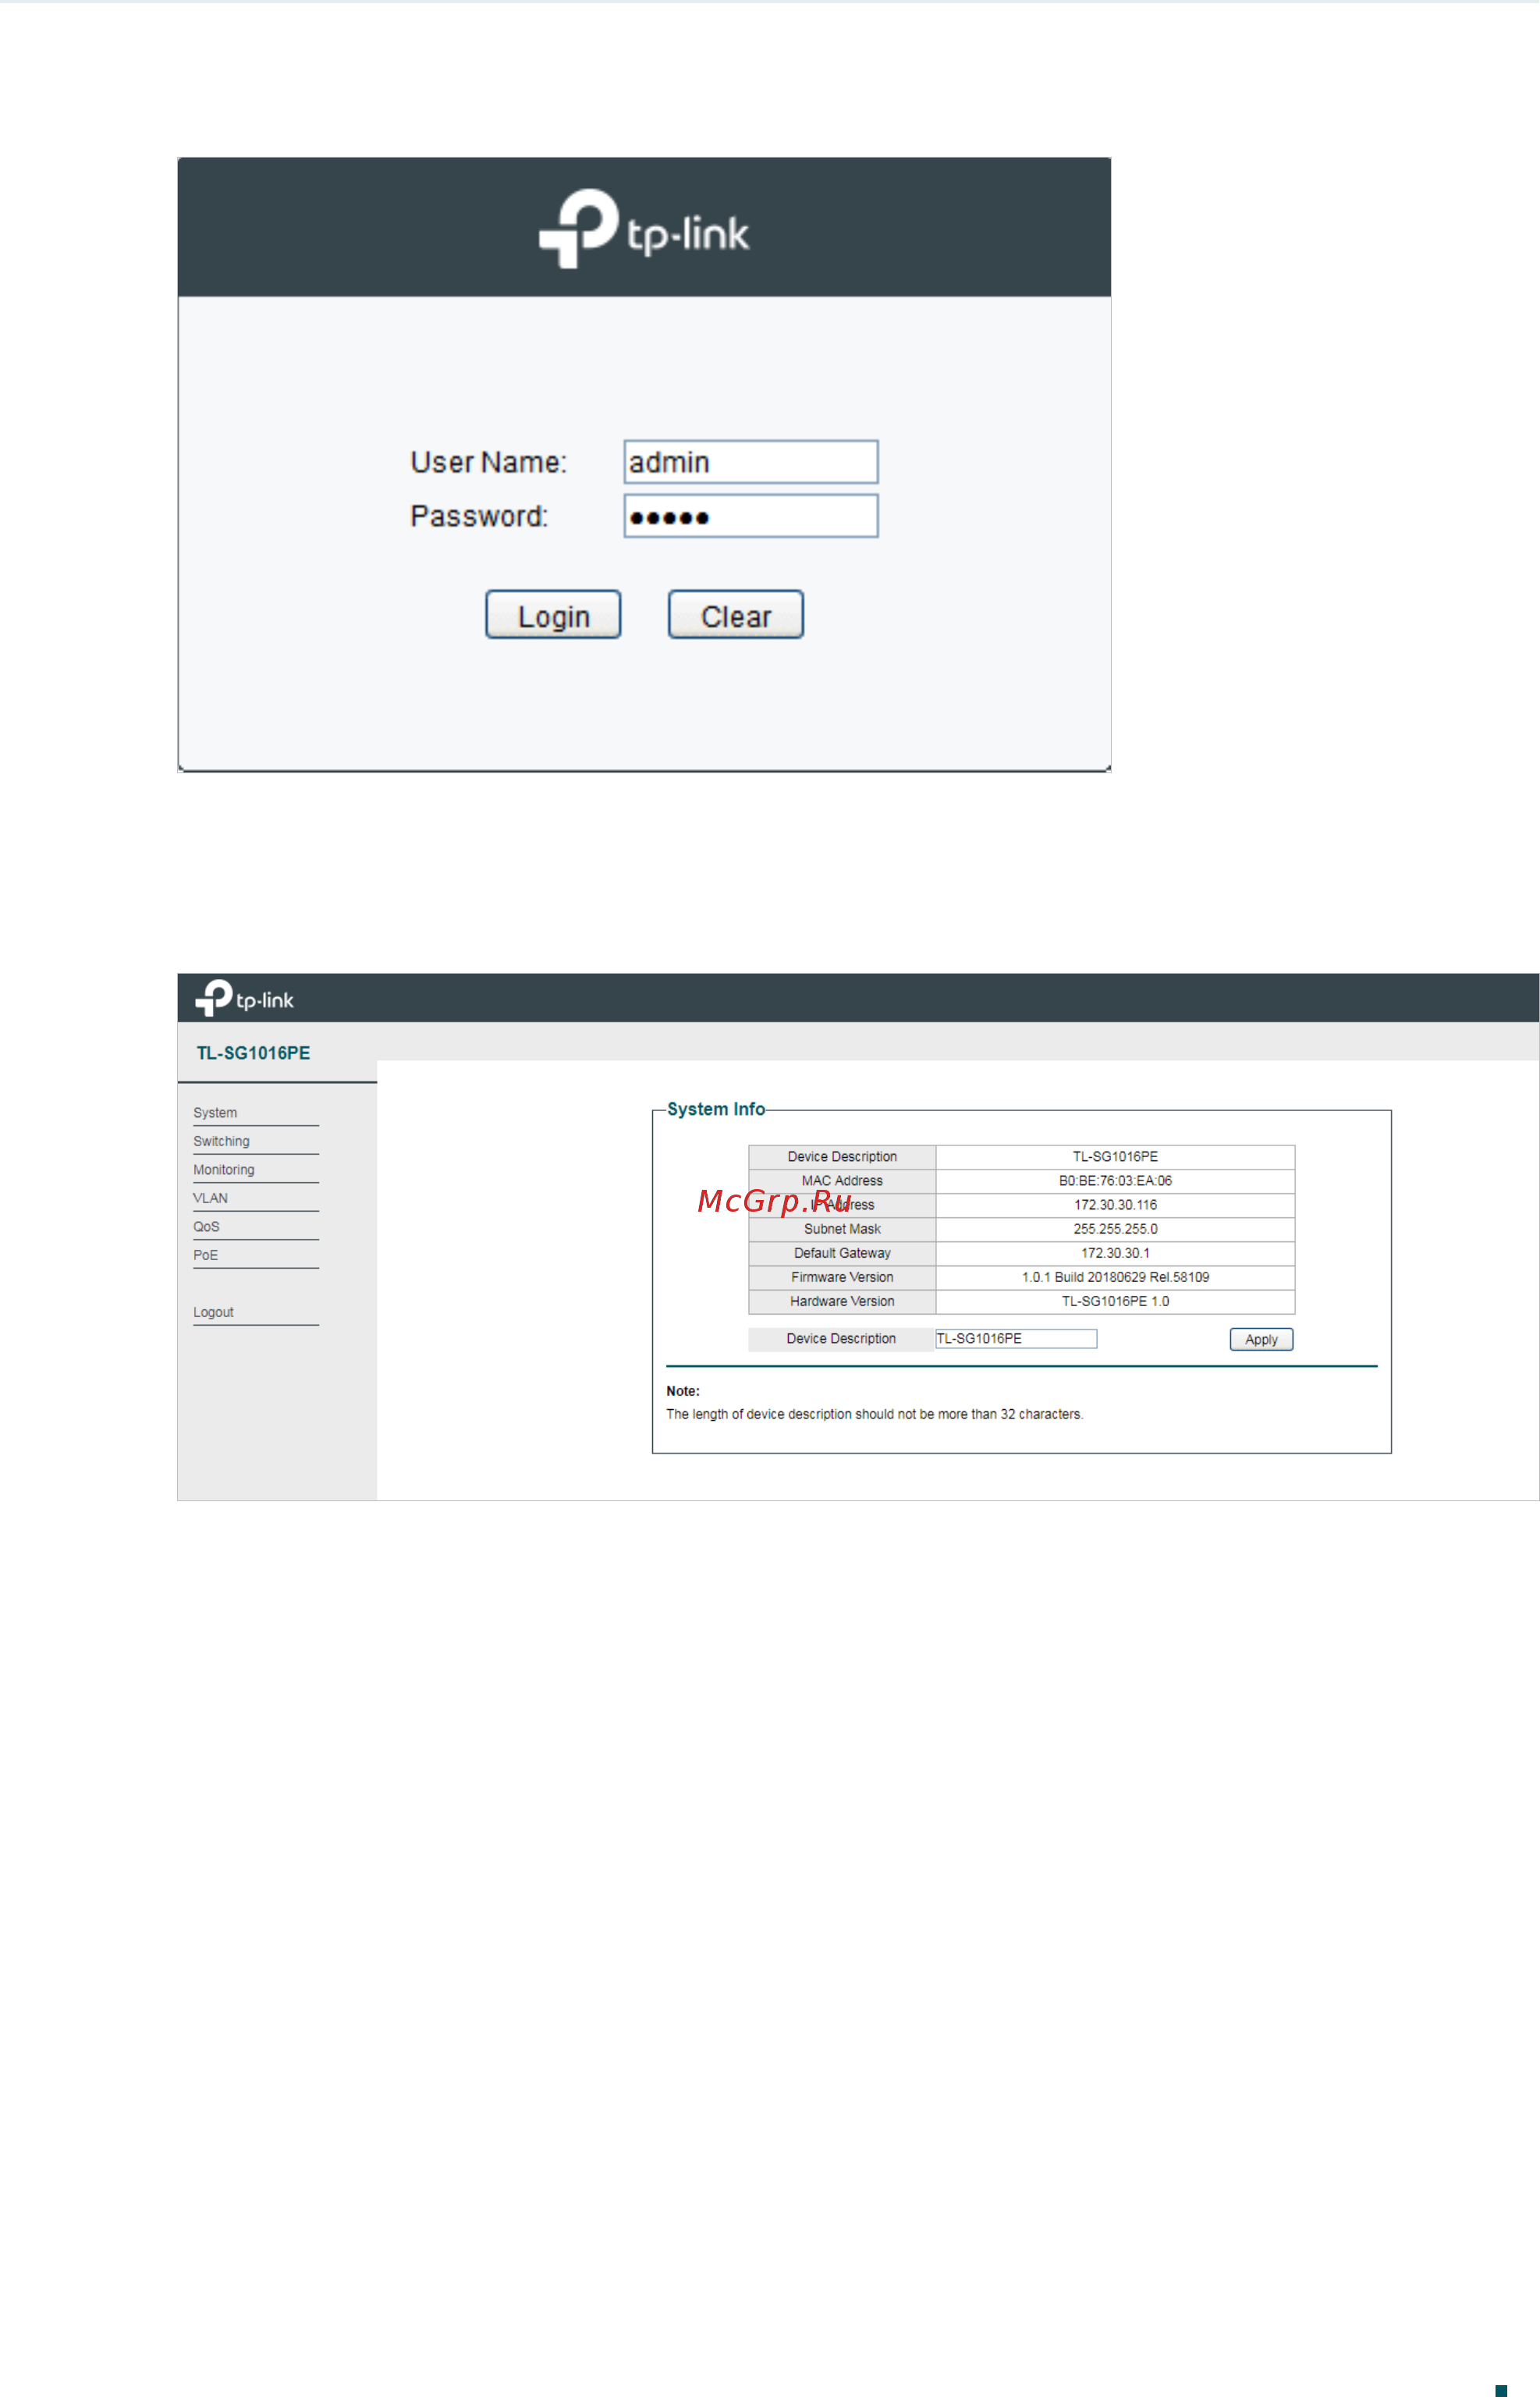Screen dimensions: 1540x2400
Task: Click the Default Gateway value 172.30.30.1
Action: [1114, 1253]
